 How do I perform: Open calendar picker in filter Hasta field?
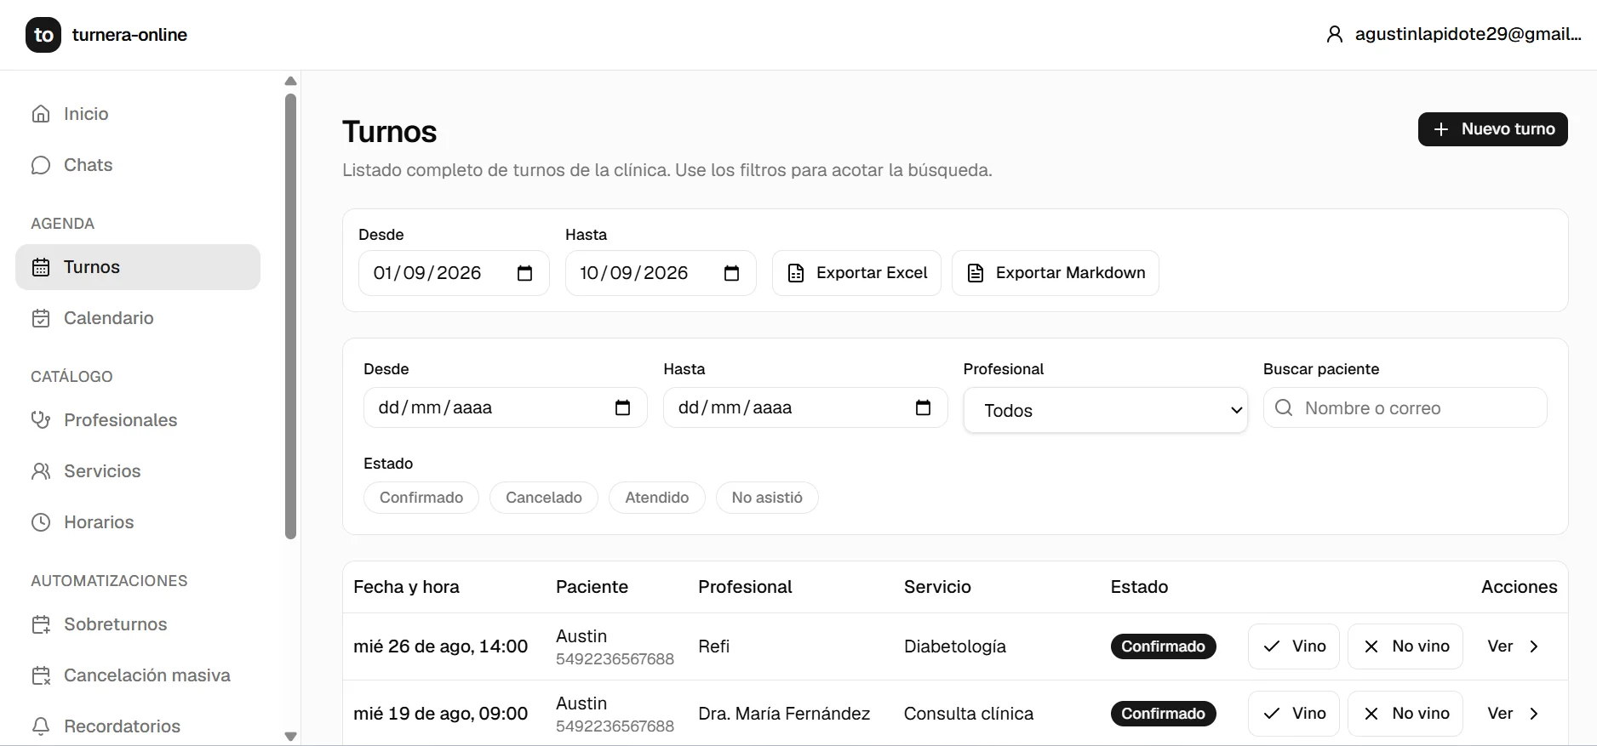(924, 407)
